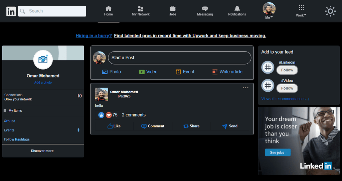Click the post date 6/8/2023
This screenshot has width=342, height=181.
pyautogui.click(x=124, y=96)
